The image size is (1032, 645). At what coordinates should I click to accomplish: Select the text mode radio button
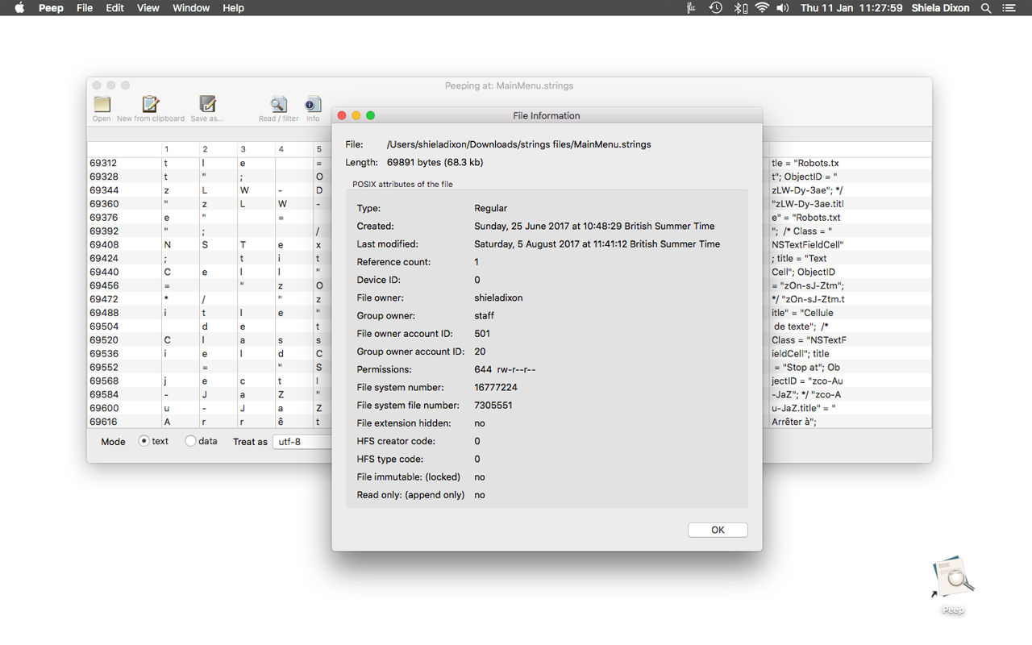[x=144, y=441]
